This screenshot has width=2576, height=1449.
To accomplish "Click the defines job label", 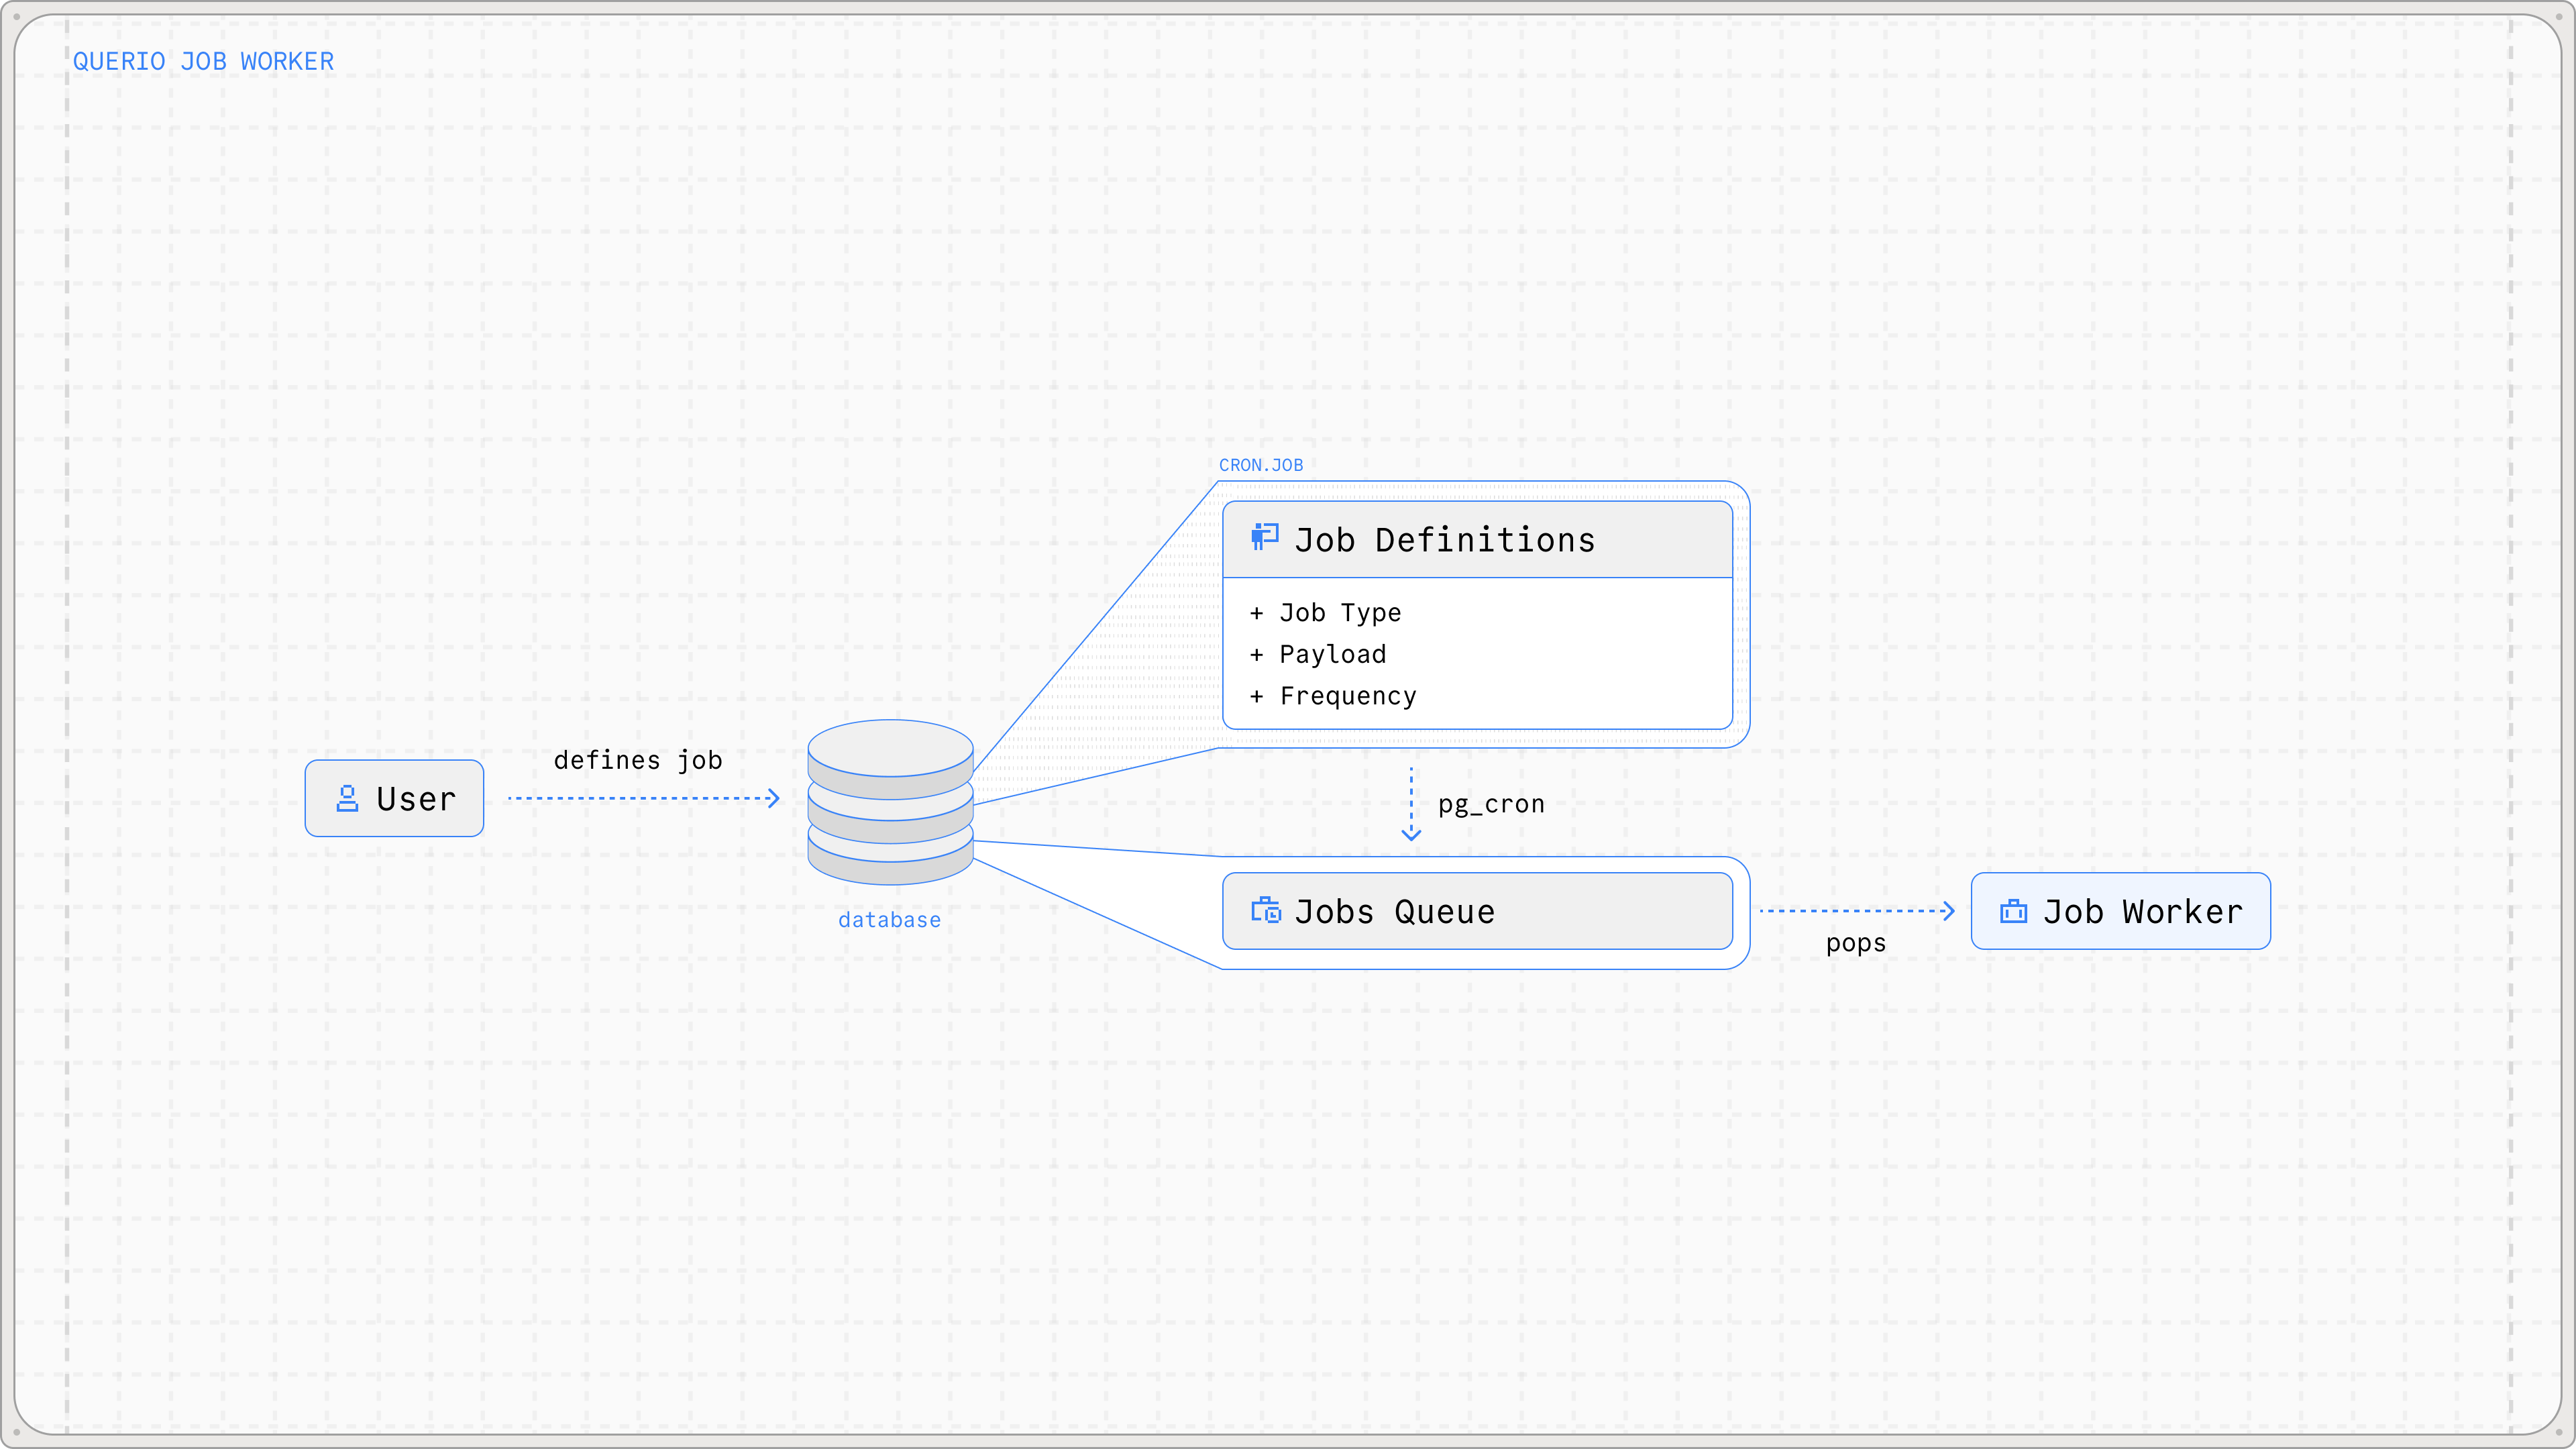I will (638, 761).
